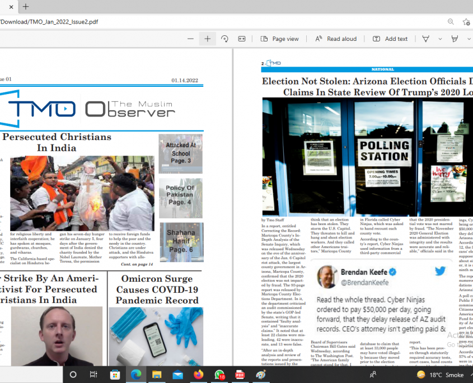This screenshot has width=473, height=383.
Task: Click the Persecuted Christians In India headline
Action: coord(57,142)
